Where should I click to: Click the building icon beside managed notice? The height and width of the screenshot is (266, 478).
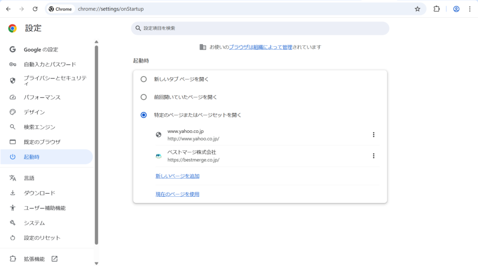pyautogui.click(x=203, y=47)
